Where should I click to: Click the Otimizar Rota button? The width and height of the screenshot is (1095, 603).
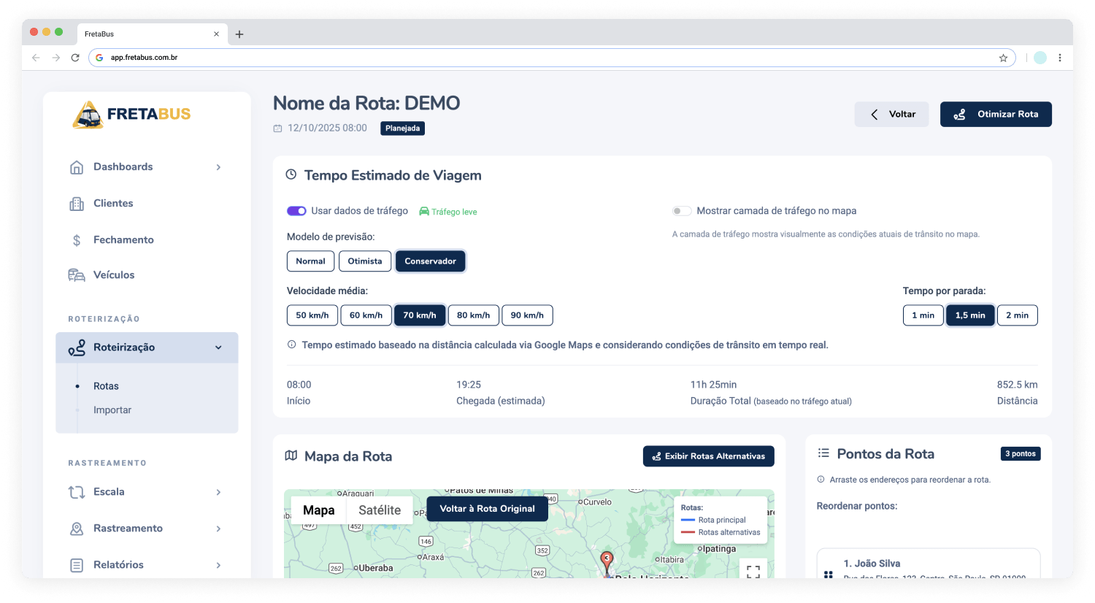coord(996,115)
